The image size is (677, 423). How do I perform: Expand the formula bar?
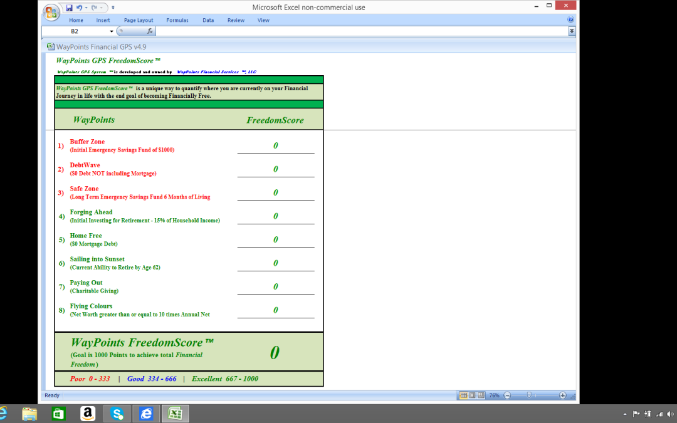tap(572, 31)
